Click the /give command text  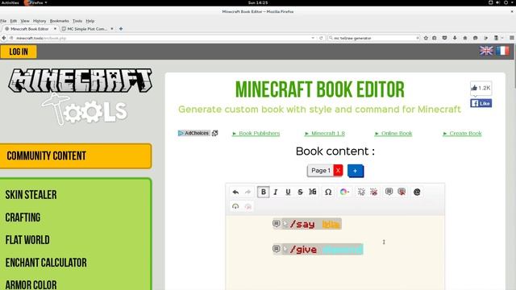click(x=303, y=250)
